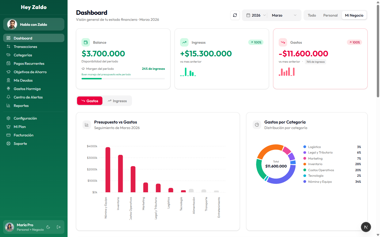Viewport: 380px width, 237px height.
Task: Select Mi Negocio tab
Action: pyautogui.click(x=354, y=15)
